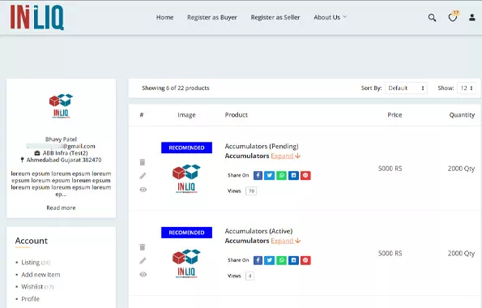Screen dimensions: 482x308
Task: Open Add new Item in Account sidebar
Action: (x=41, y=275)
